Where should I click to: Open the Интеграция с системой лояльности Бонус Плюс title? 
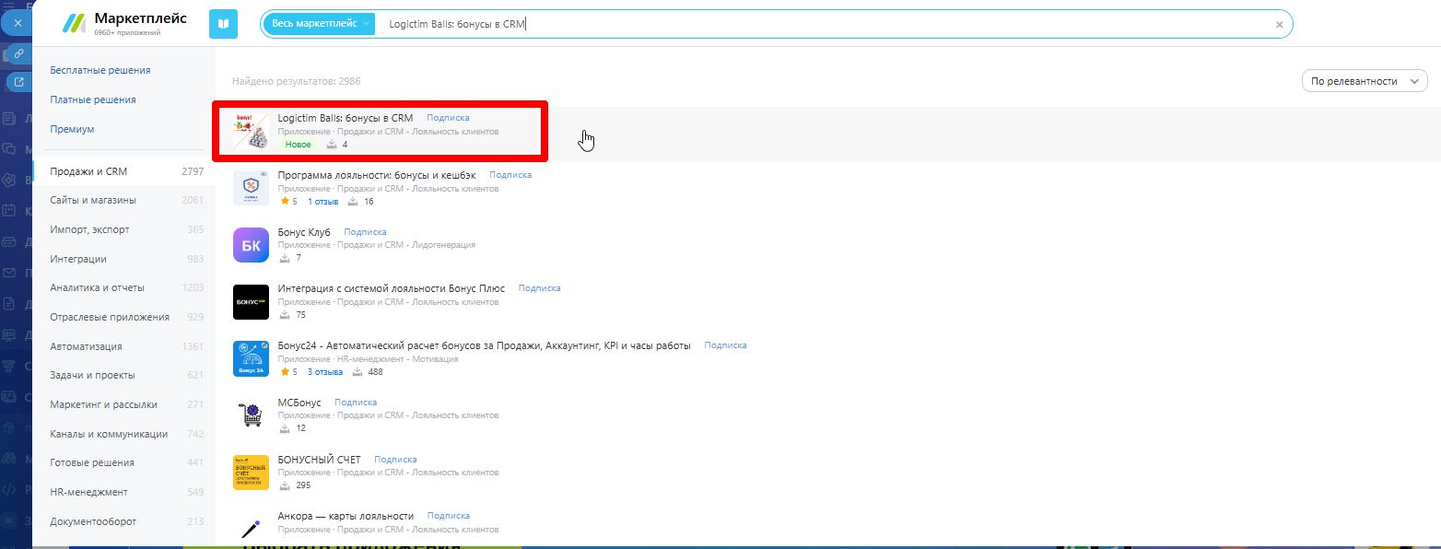392,288
